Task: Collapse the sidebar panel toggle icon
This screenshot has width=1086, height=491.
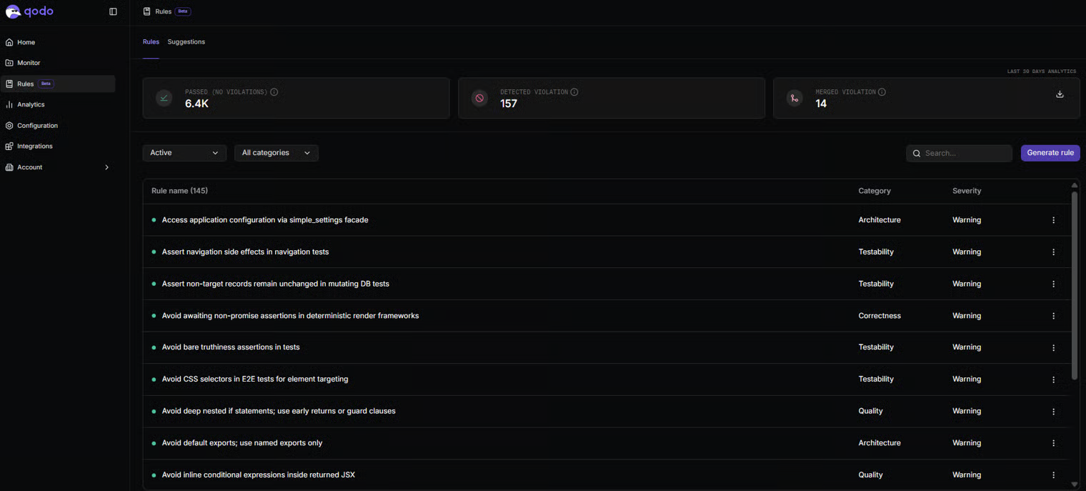Action: click(113, 11)
